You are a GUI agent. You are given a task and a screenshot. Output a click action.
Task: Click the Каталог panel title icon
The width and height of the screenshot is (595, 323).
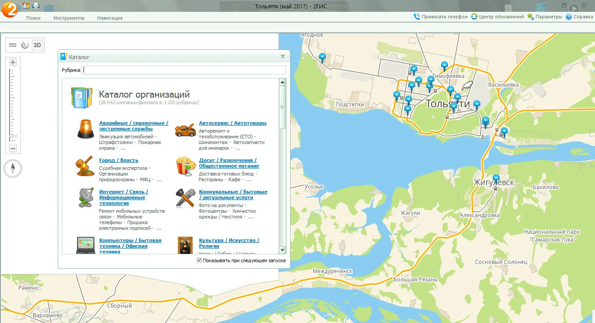[63, 56]
